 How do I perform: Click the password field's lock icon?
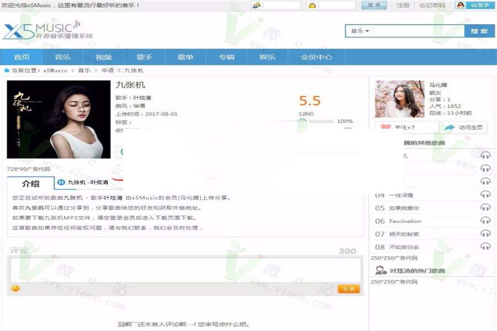click(x=312, y=5)
